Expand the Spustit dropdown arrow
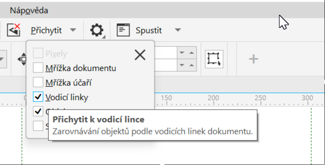 point(178,30)
